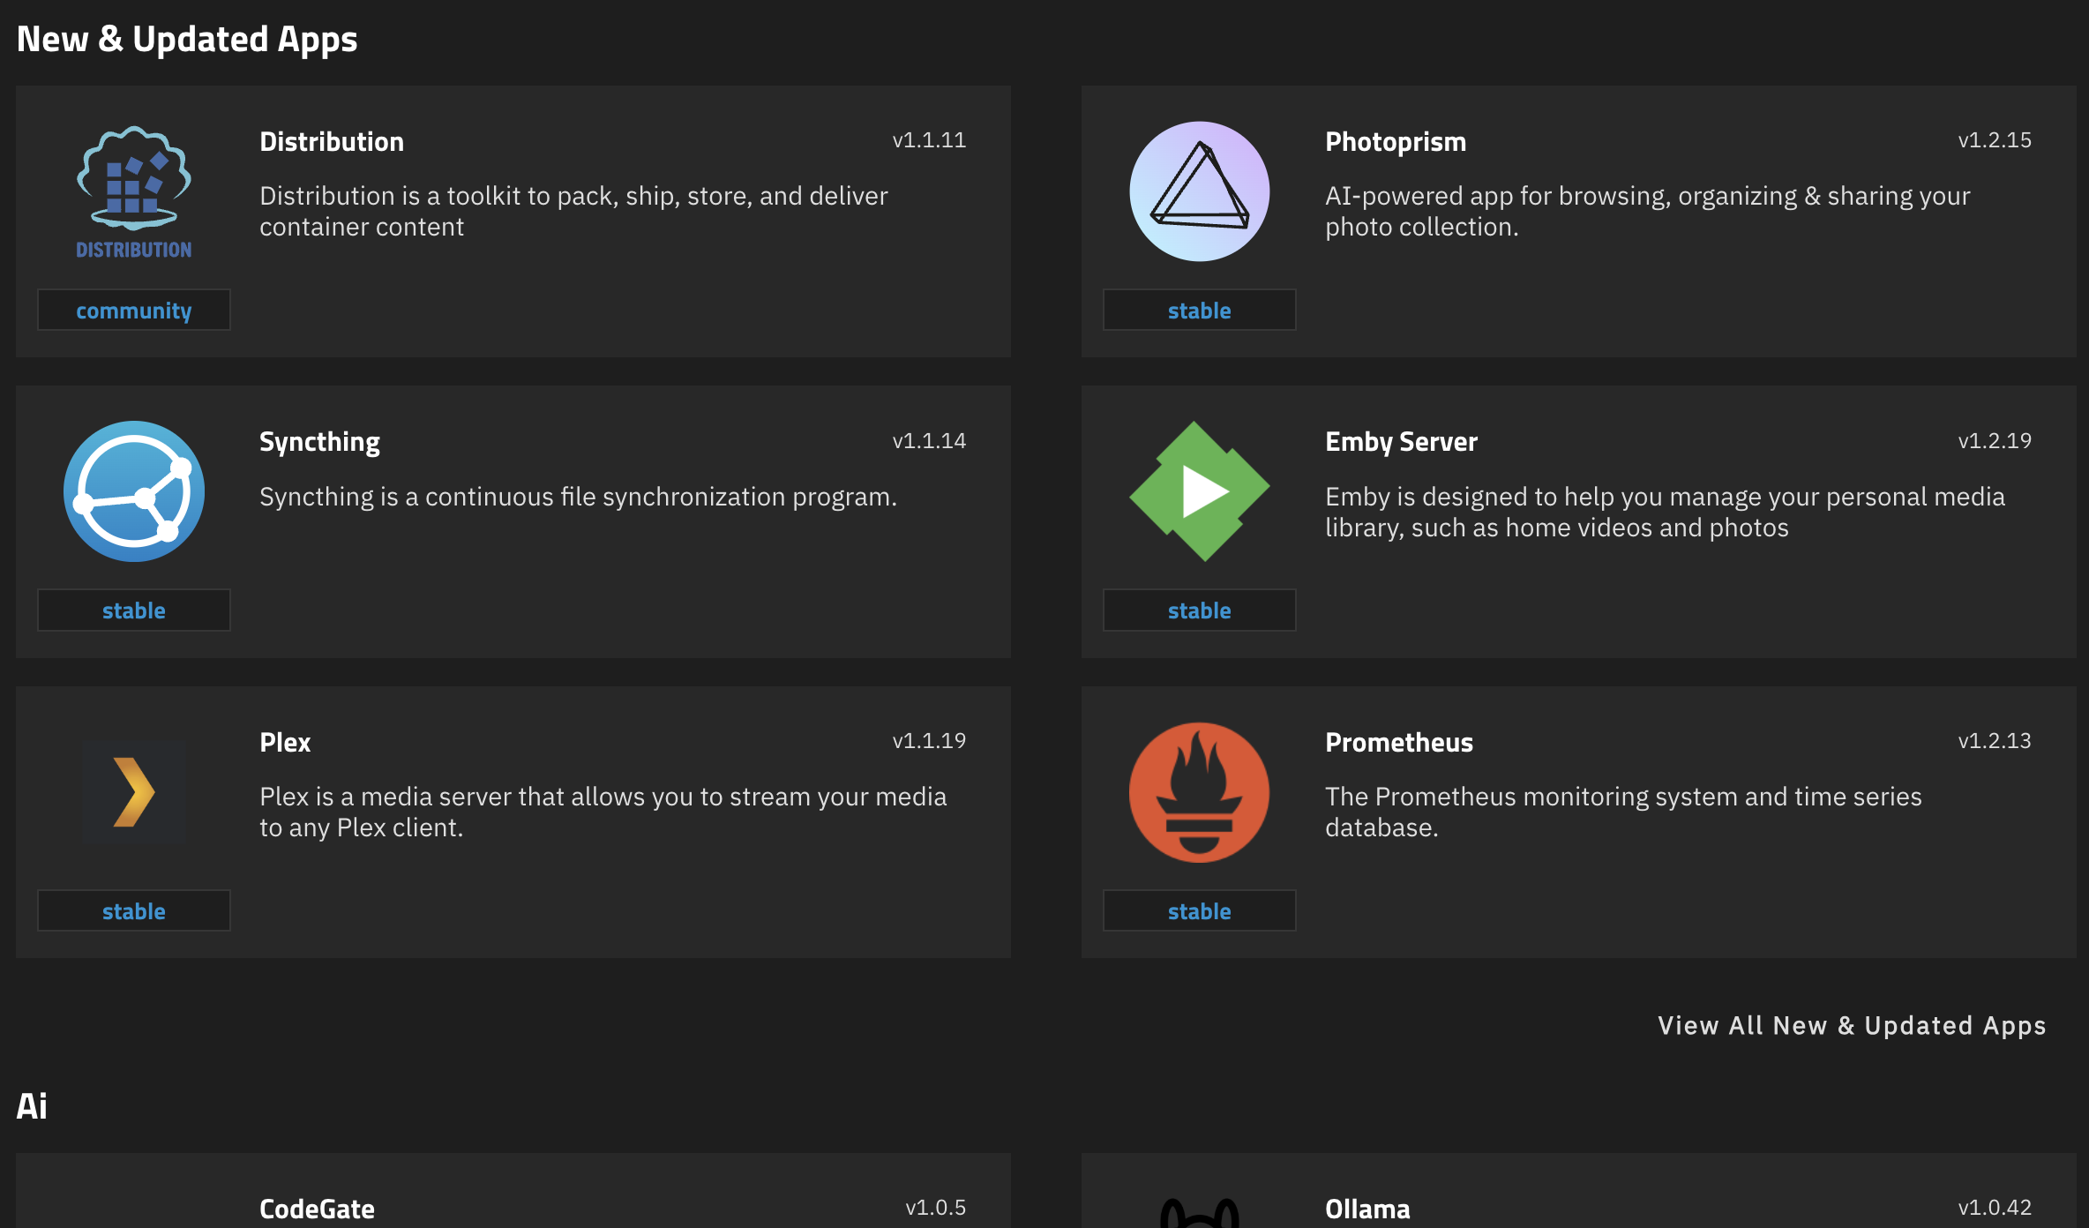Click version v1.2.19 on Emby Server card

(x=1995, y=441)
